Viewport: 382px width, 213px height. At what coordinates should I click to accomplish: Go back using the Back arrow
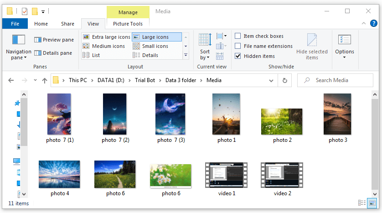click(11, 80)
